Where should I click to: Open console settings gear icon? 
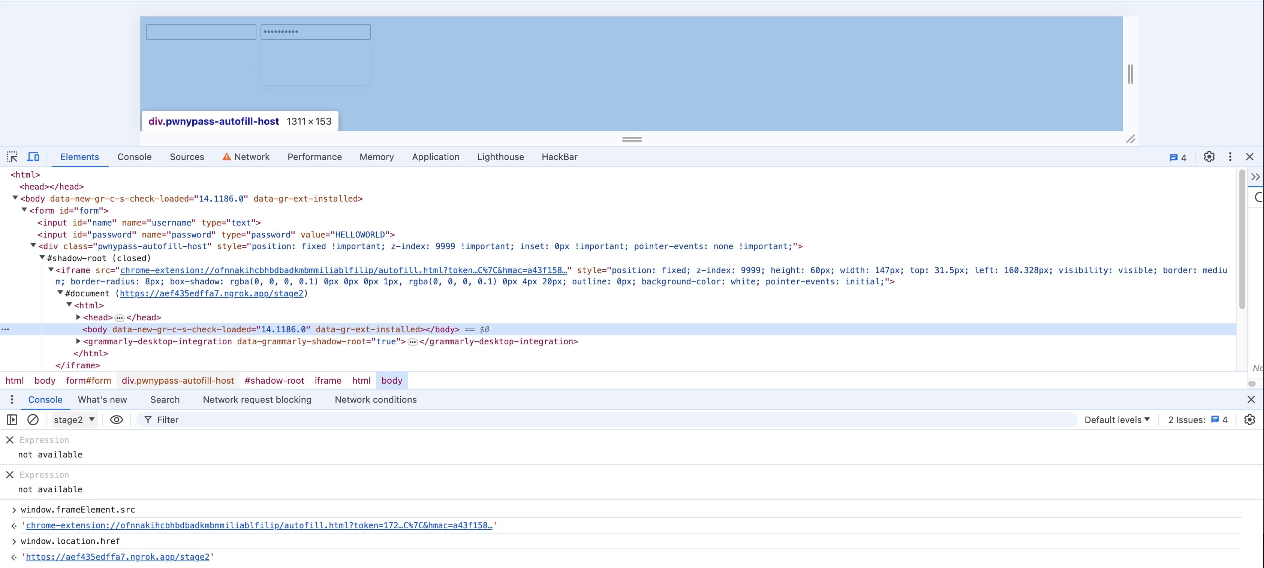pos(1249,420)
